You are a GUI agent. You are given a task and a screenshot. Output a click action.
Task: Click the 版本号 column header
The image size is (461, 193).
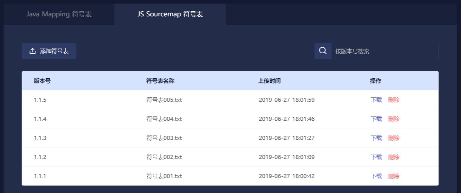pos(42,81)
